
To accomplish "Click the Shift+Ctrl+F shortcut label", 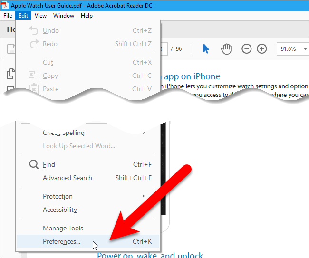I will [134, 178].
